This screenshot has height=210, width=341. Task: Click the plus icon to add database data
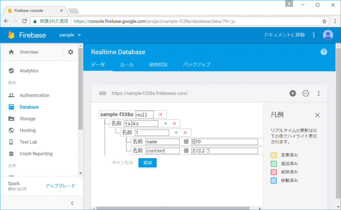click(293, 94)
